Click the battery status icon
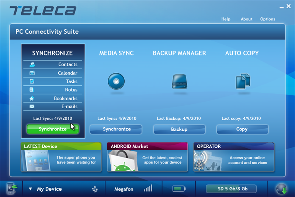Screen dimensions: 295x197 pos(179,189)
